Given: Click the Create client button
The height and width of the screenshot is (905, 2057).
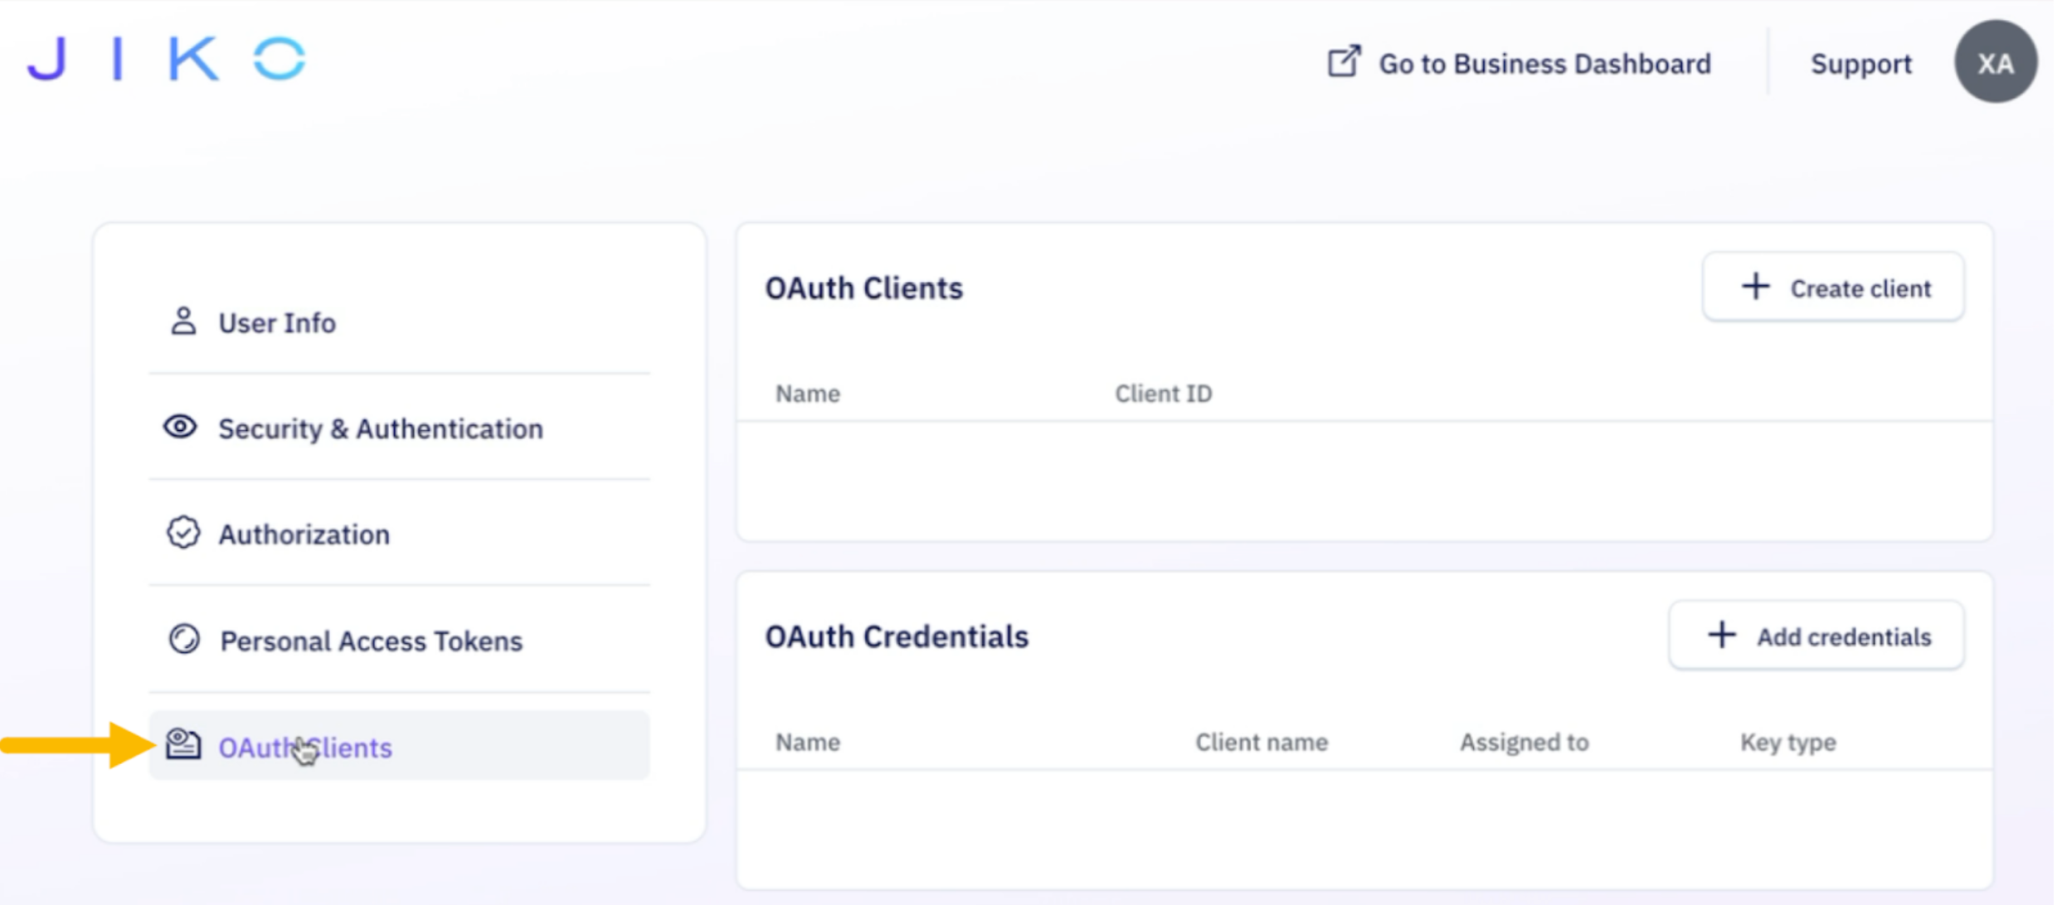Looking at the screenshot, I should pos(1832,288).
